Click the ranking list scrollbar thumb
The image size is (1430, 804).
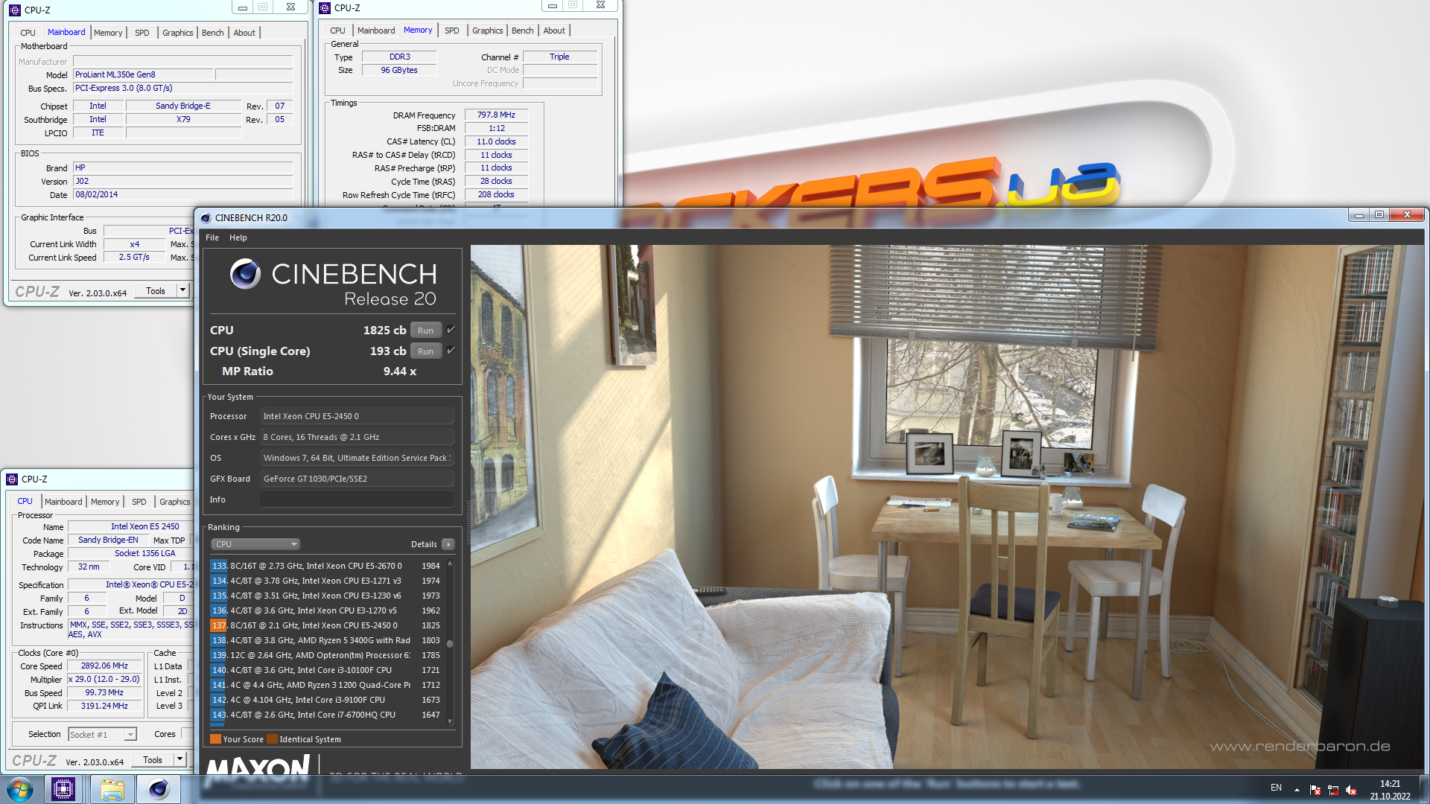click(x=450, y=643)
